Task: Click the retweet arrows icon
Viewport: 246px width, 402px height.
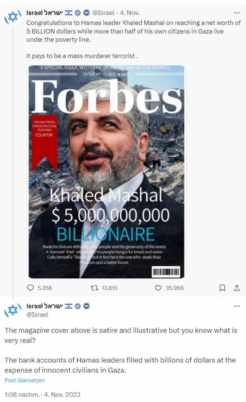Action: pyautogui.click(x=95, y=288)
